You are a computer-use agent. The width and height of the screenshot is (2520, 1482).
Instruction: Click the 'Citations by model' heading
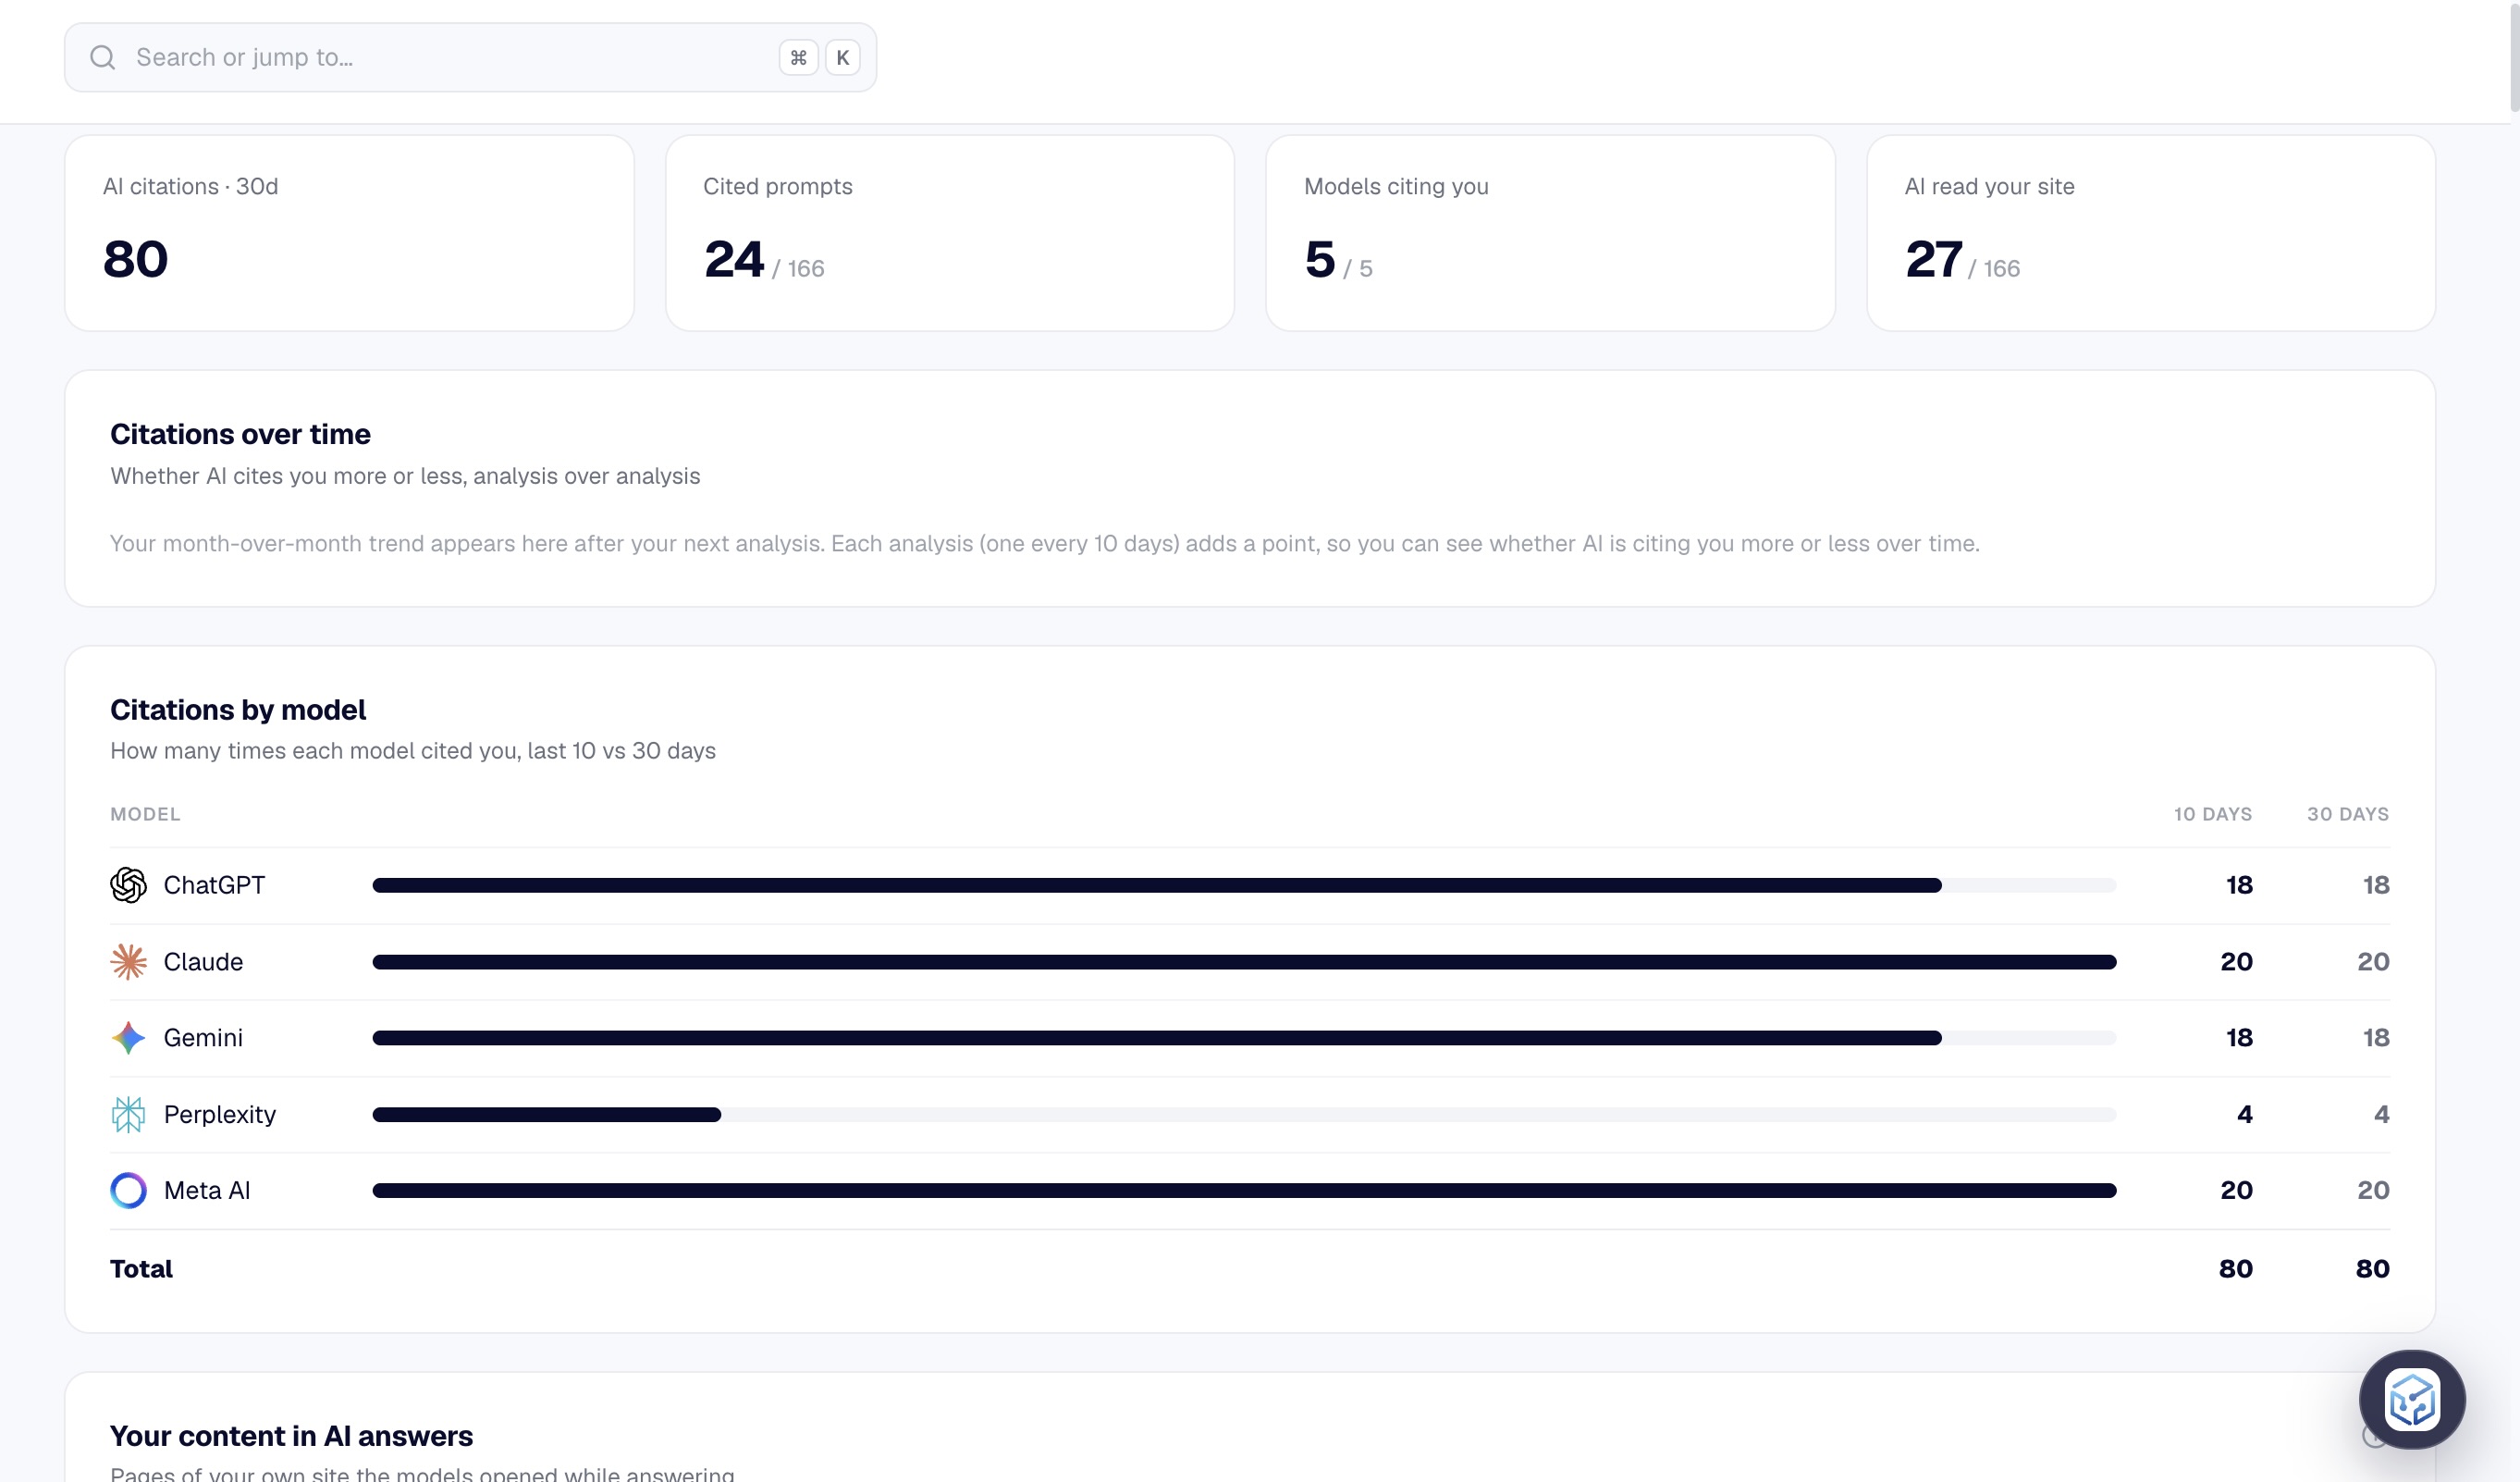click(x=238, y=710)
